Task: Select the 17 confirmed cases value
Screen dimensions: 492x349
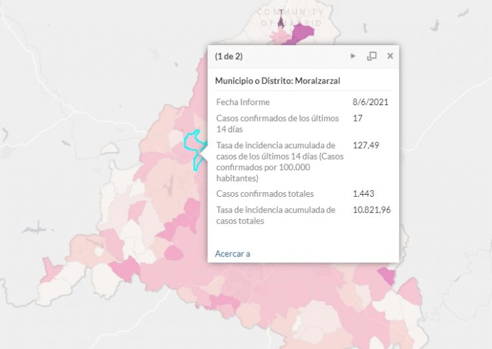Action: tap(358, 118)
